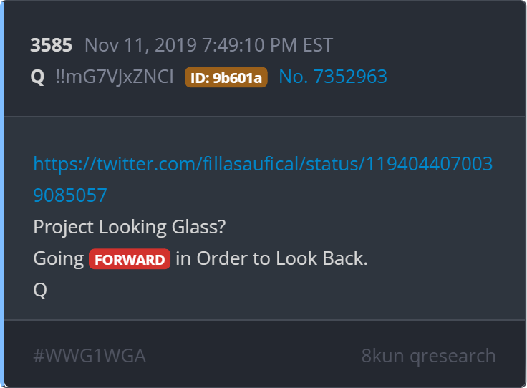Click the word Going in the post
The width and height of the screenshot is (527, 388).
(x=59, y=259)
